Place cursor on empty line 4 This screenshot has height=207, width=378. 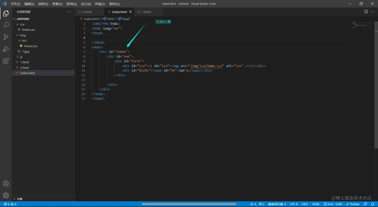pos(221,38)
